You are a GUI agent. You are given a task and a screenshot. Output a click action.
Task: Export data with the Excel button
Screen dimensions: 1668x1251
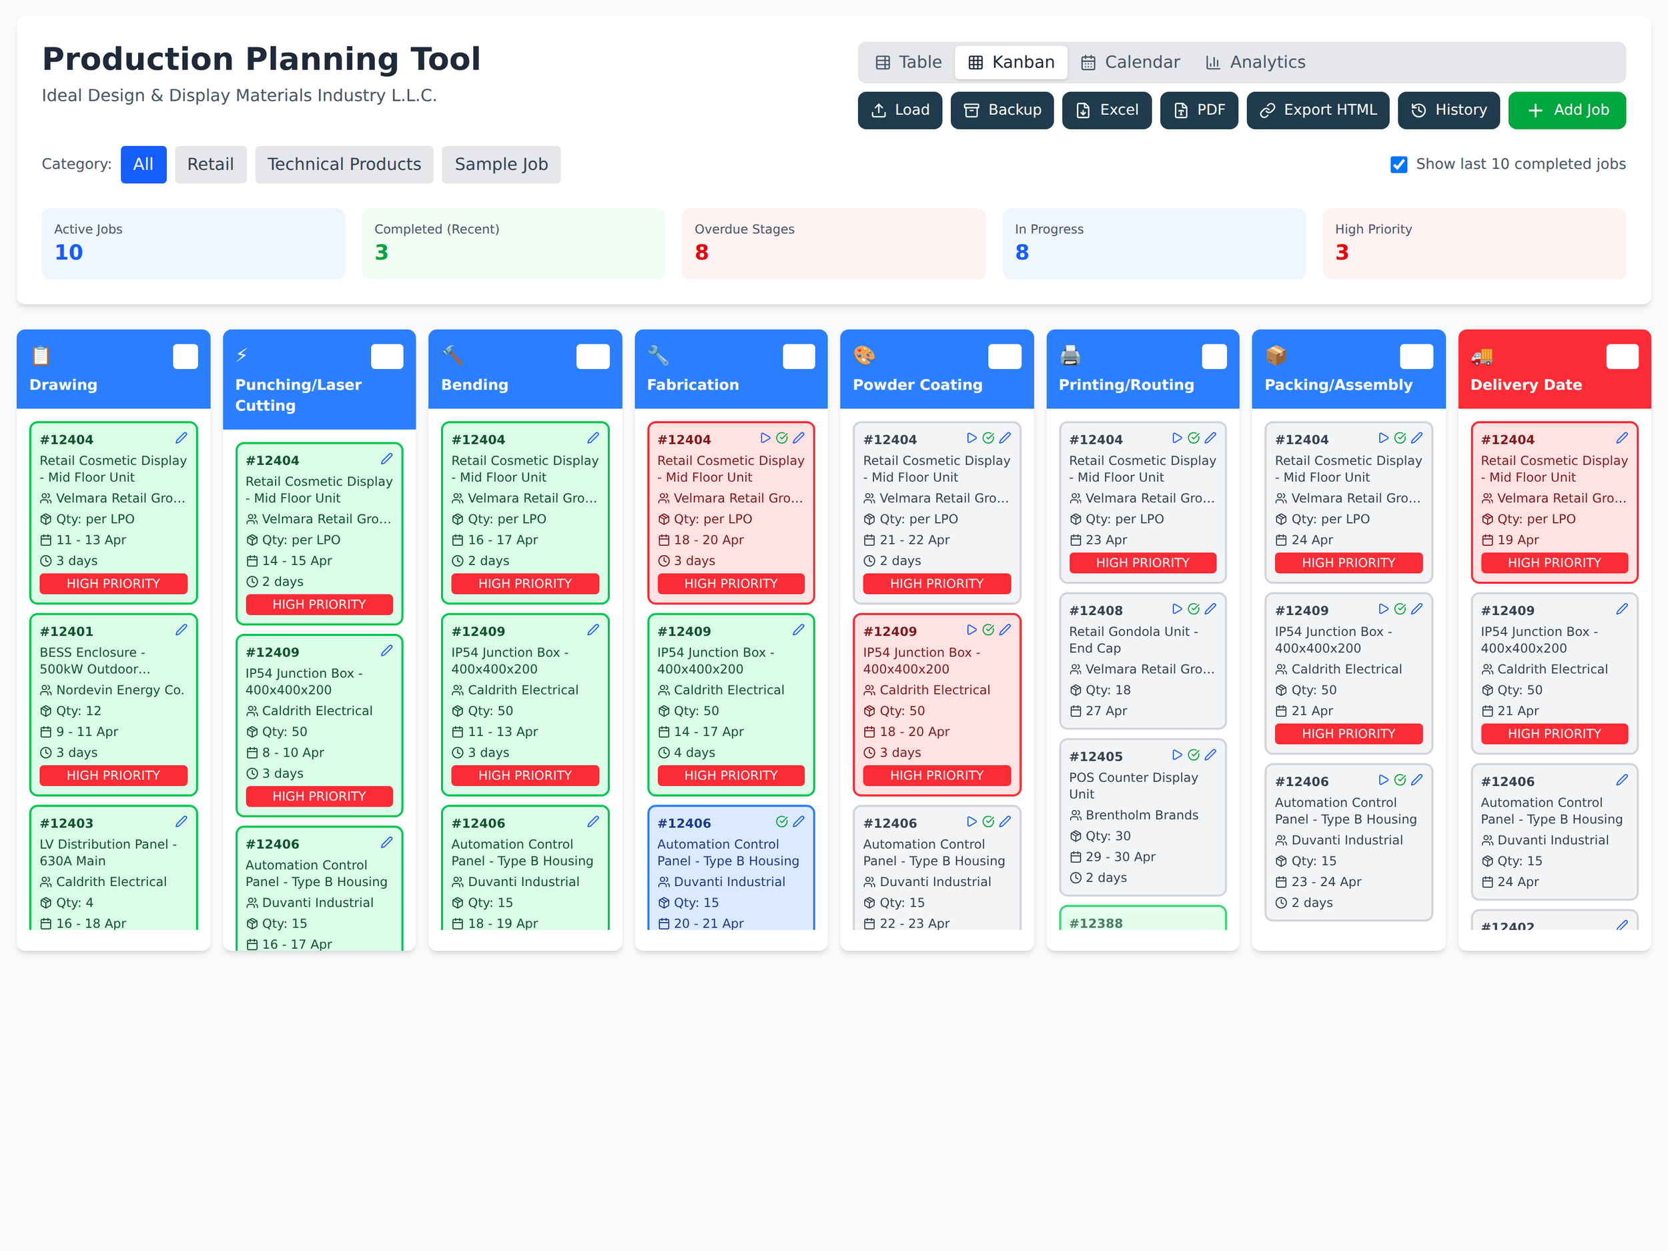point(1106,110)
